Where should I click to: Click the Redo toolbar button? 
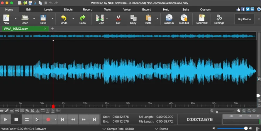point(82,19)
